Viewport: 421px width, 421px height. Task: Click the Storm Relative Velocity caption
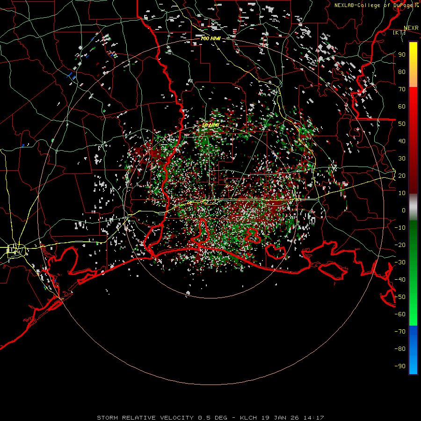click(210, 418)
